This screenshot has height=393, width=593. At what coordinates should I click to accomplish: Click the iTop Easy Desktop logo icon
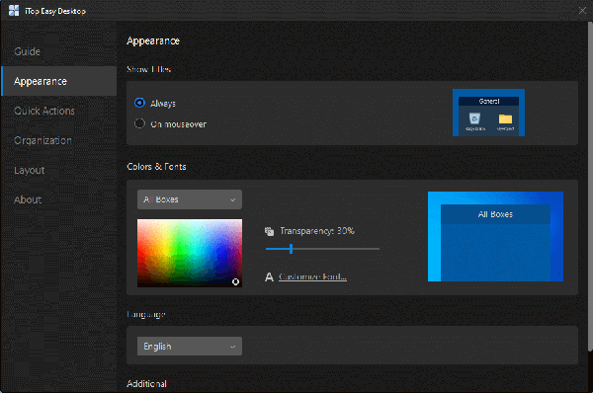14,11
